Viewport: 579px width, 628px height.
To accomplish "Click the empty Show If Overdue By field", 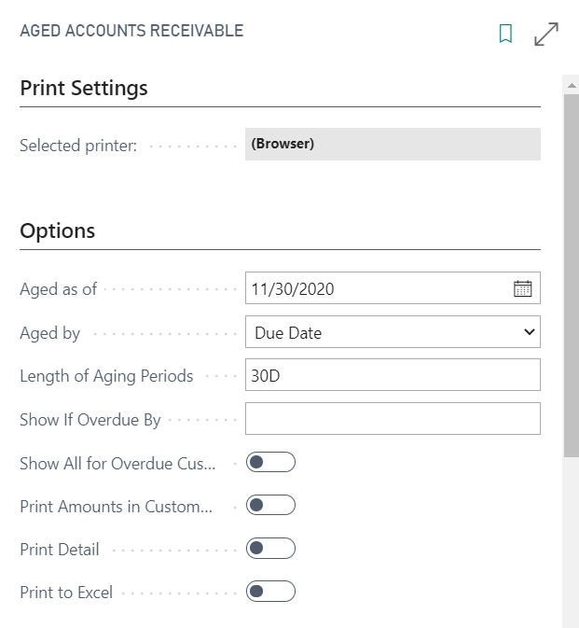I will tap(393, 419).
